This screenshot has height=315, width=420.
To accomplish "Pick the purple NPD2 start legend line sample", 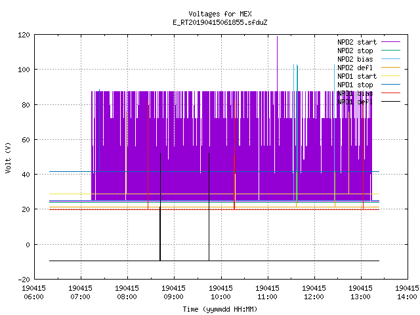I will 390,42.
